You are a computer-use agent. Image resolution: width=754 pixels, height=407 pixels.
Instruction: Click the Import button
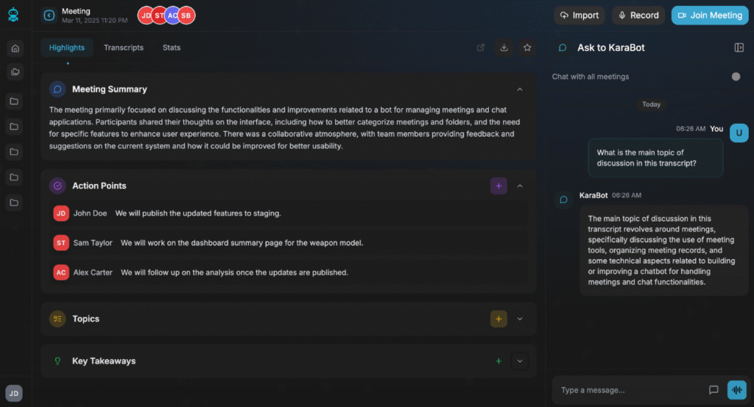point(579,15)
